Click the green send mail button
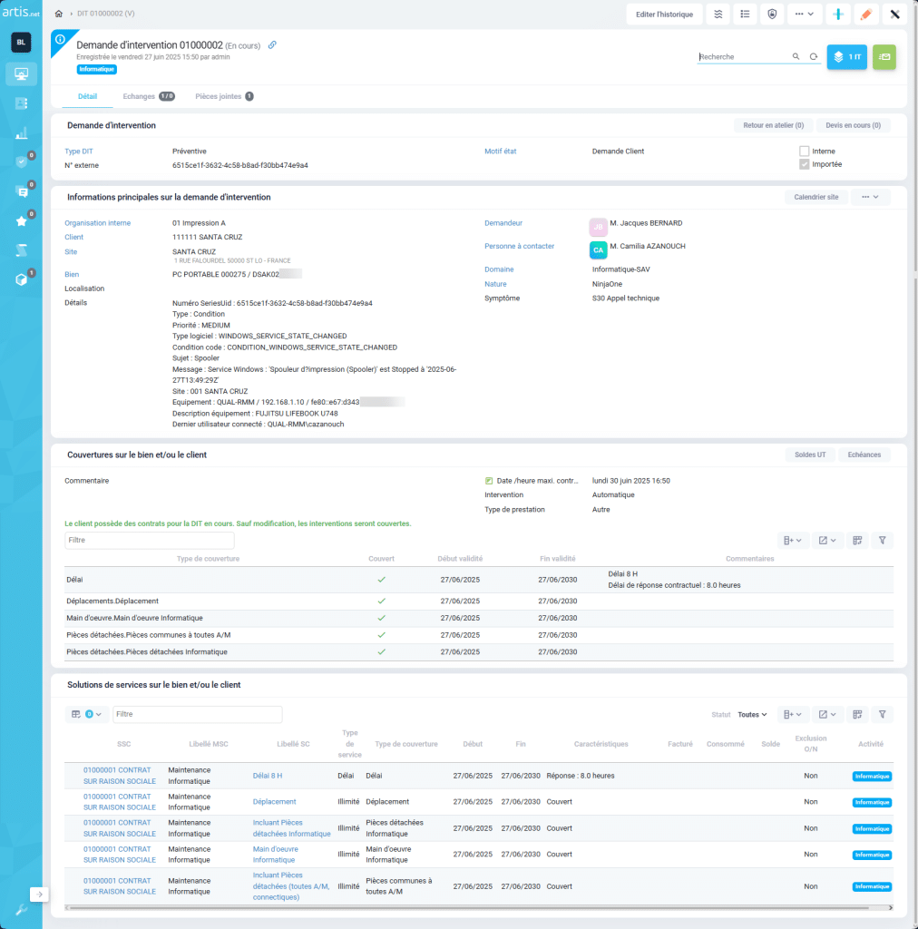918x929 pixels. pos(884,57)
